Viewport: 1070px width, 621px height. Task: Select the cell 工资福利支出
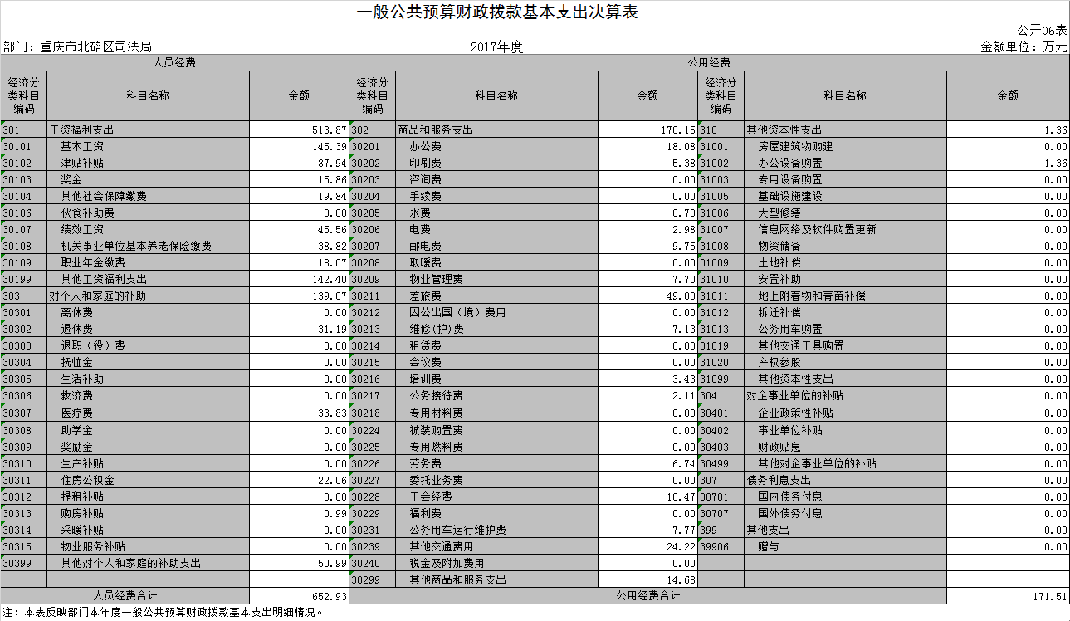(149, 130)
